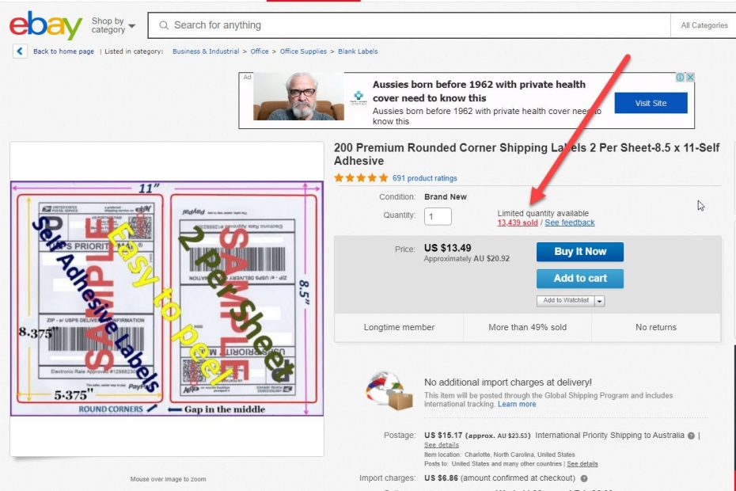Viewport: 736px width, 491px height.
Task: Open the Business & Industrial breadcrumb
Action: 206,51
